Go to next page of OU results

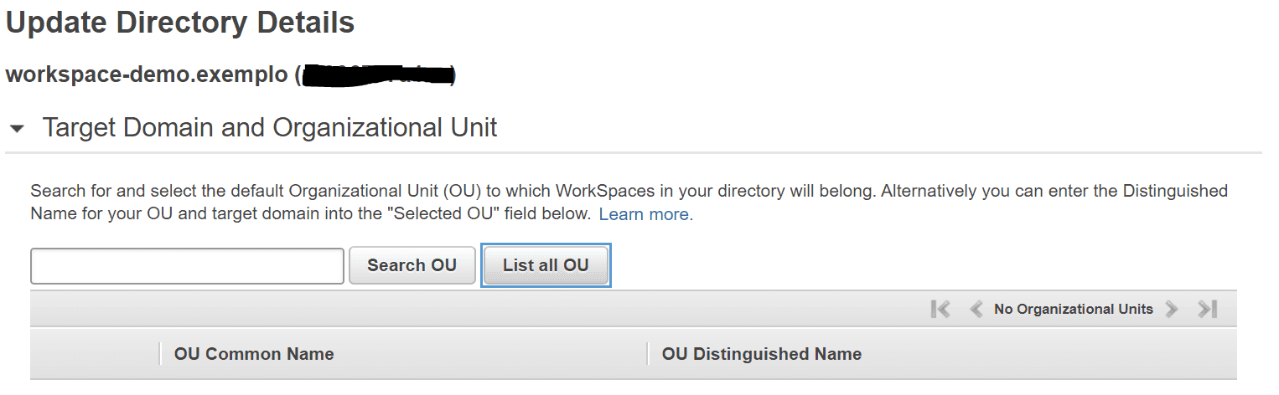click(x=1172, y=310)
